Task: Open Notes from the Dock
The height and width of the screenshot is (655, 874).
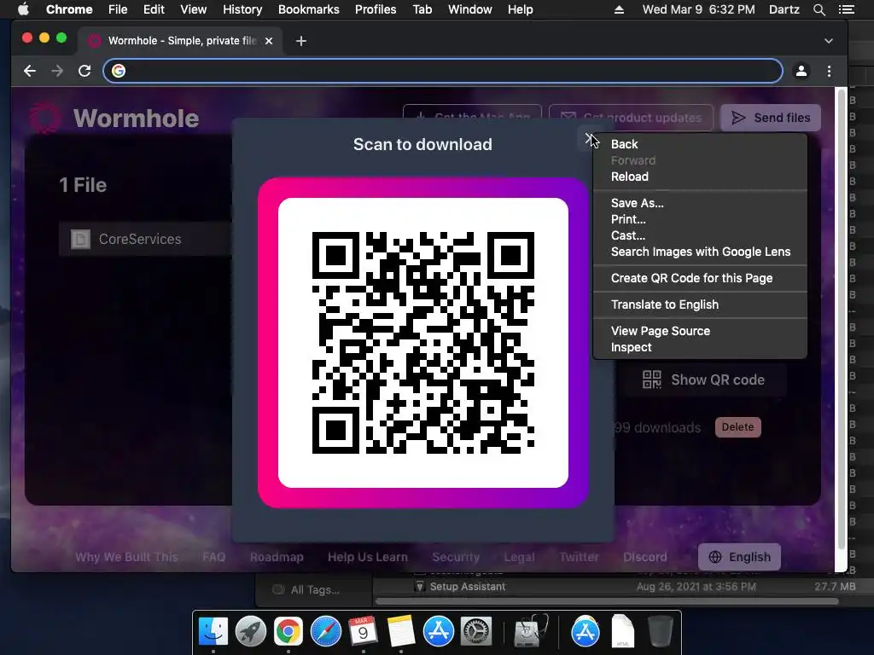Action: [x=401, y=631]
